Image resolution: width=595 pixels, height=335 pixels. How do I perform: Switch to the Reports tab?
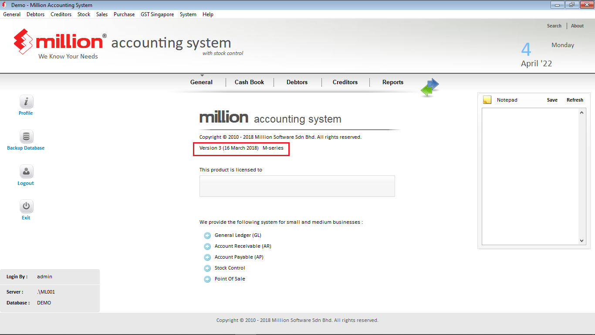click(x=393, y=82)
